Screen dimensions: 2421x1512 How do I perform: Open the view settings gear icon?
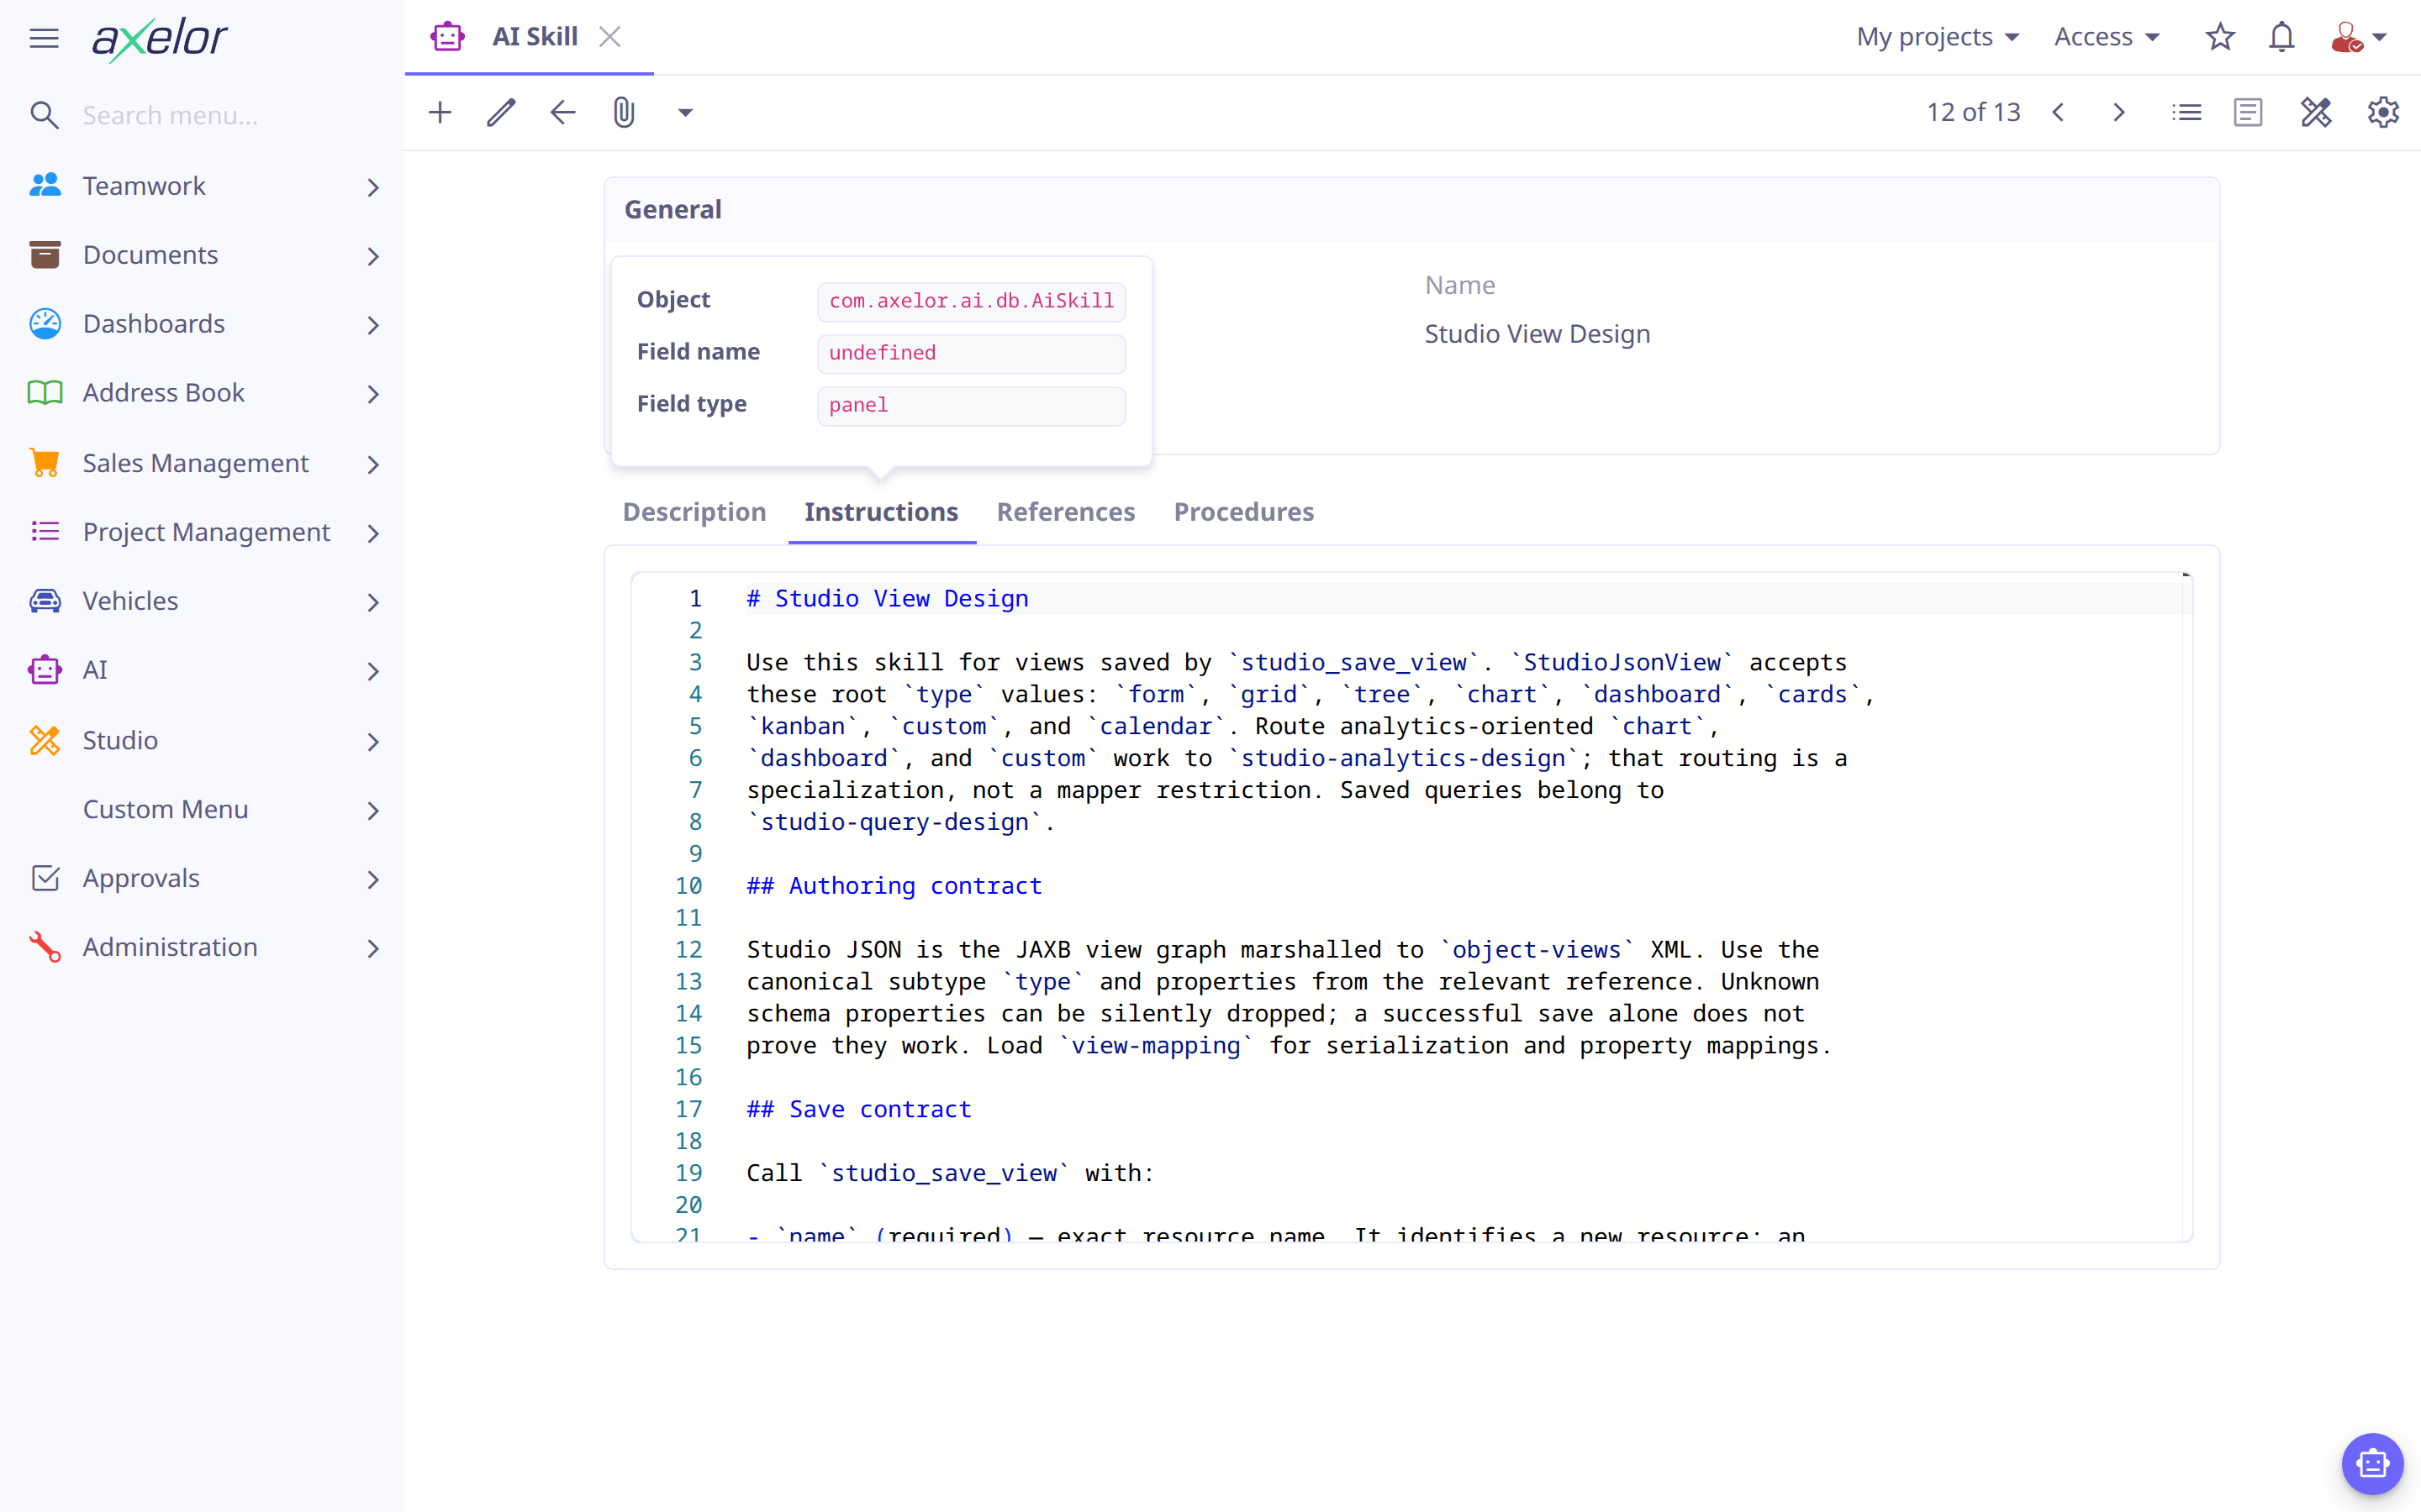click(x=2384, y=112)
